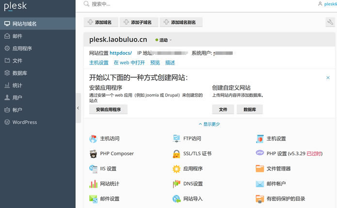This screenshot has height=208, width=337.
Task: Collapse tools with 显示更少
Action: (x=209, y=124)
